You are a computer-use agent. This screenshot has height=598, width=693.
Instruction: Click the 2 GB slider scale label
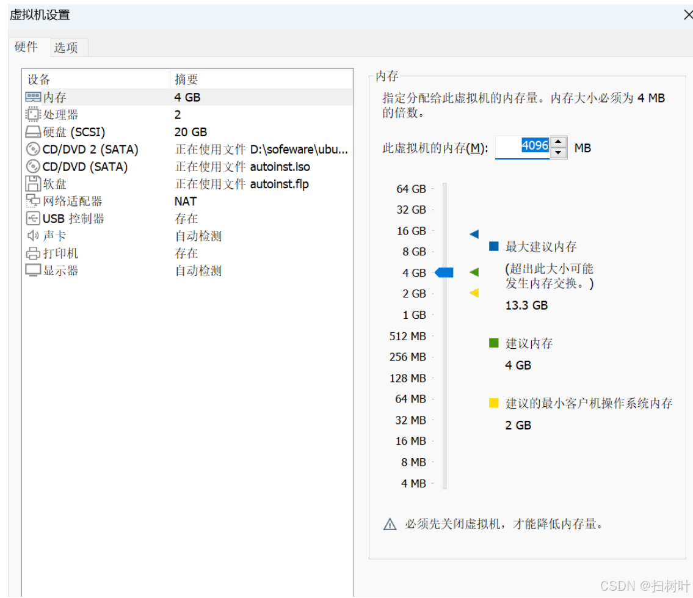[x=414, y=294]
